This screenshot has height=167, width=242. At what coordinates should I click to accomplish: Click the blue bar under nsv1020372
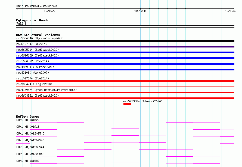coord(125,64)
